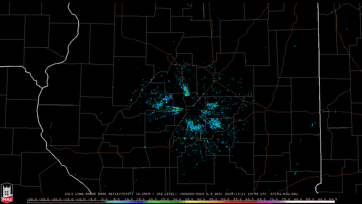362x204 pixels.
Task: Click the 85.0 dBZ scale label
Action: [310, 199]
